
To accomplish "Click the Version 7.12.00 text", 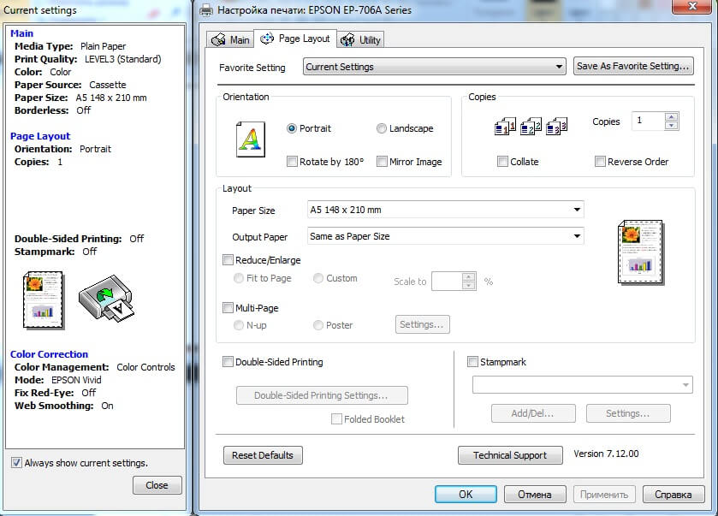I will [x=606, y=454].
